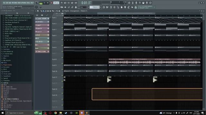Toggle wait-for-input-before-recording icon
Image resolution: width=206 pixels, height=115 pixels.
[x=65, y=3]
